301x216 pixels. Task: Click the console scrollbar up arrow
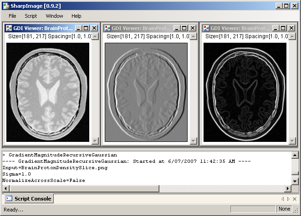click(x=295, y=156)
